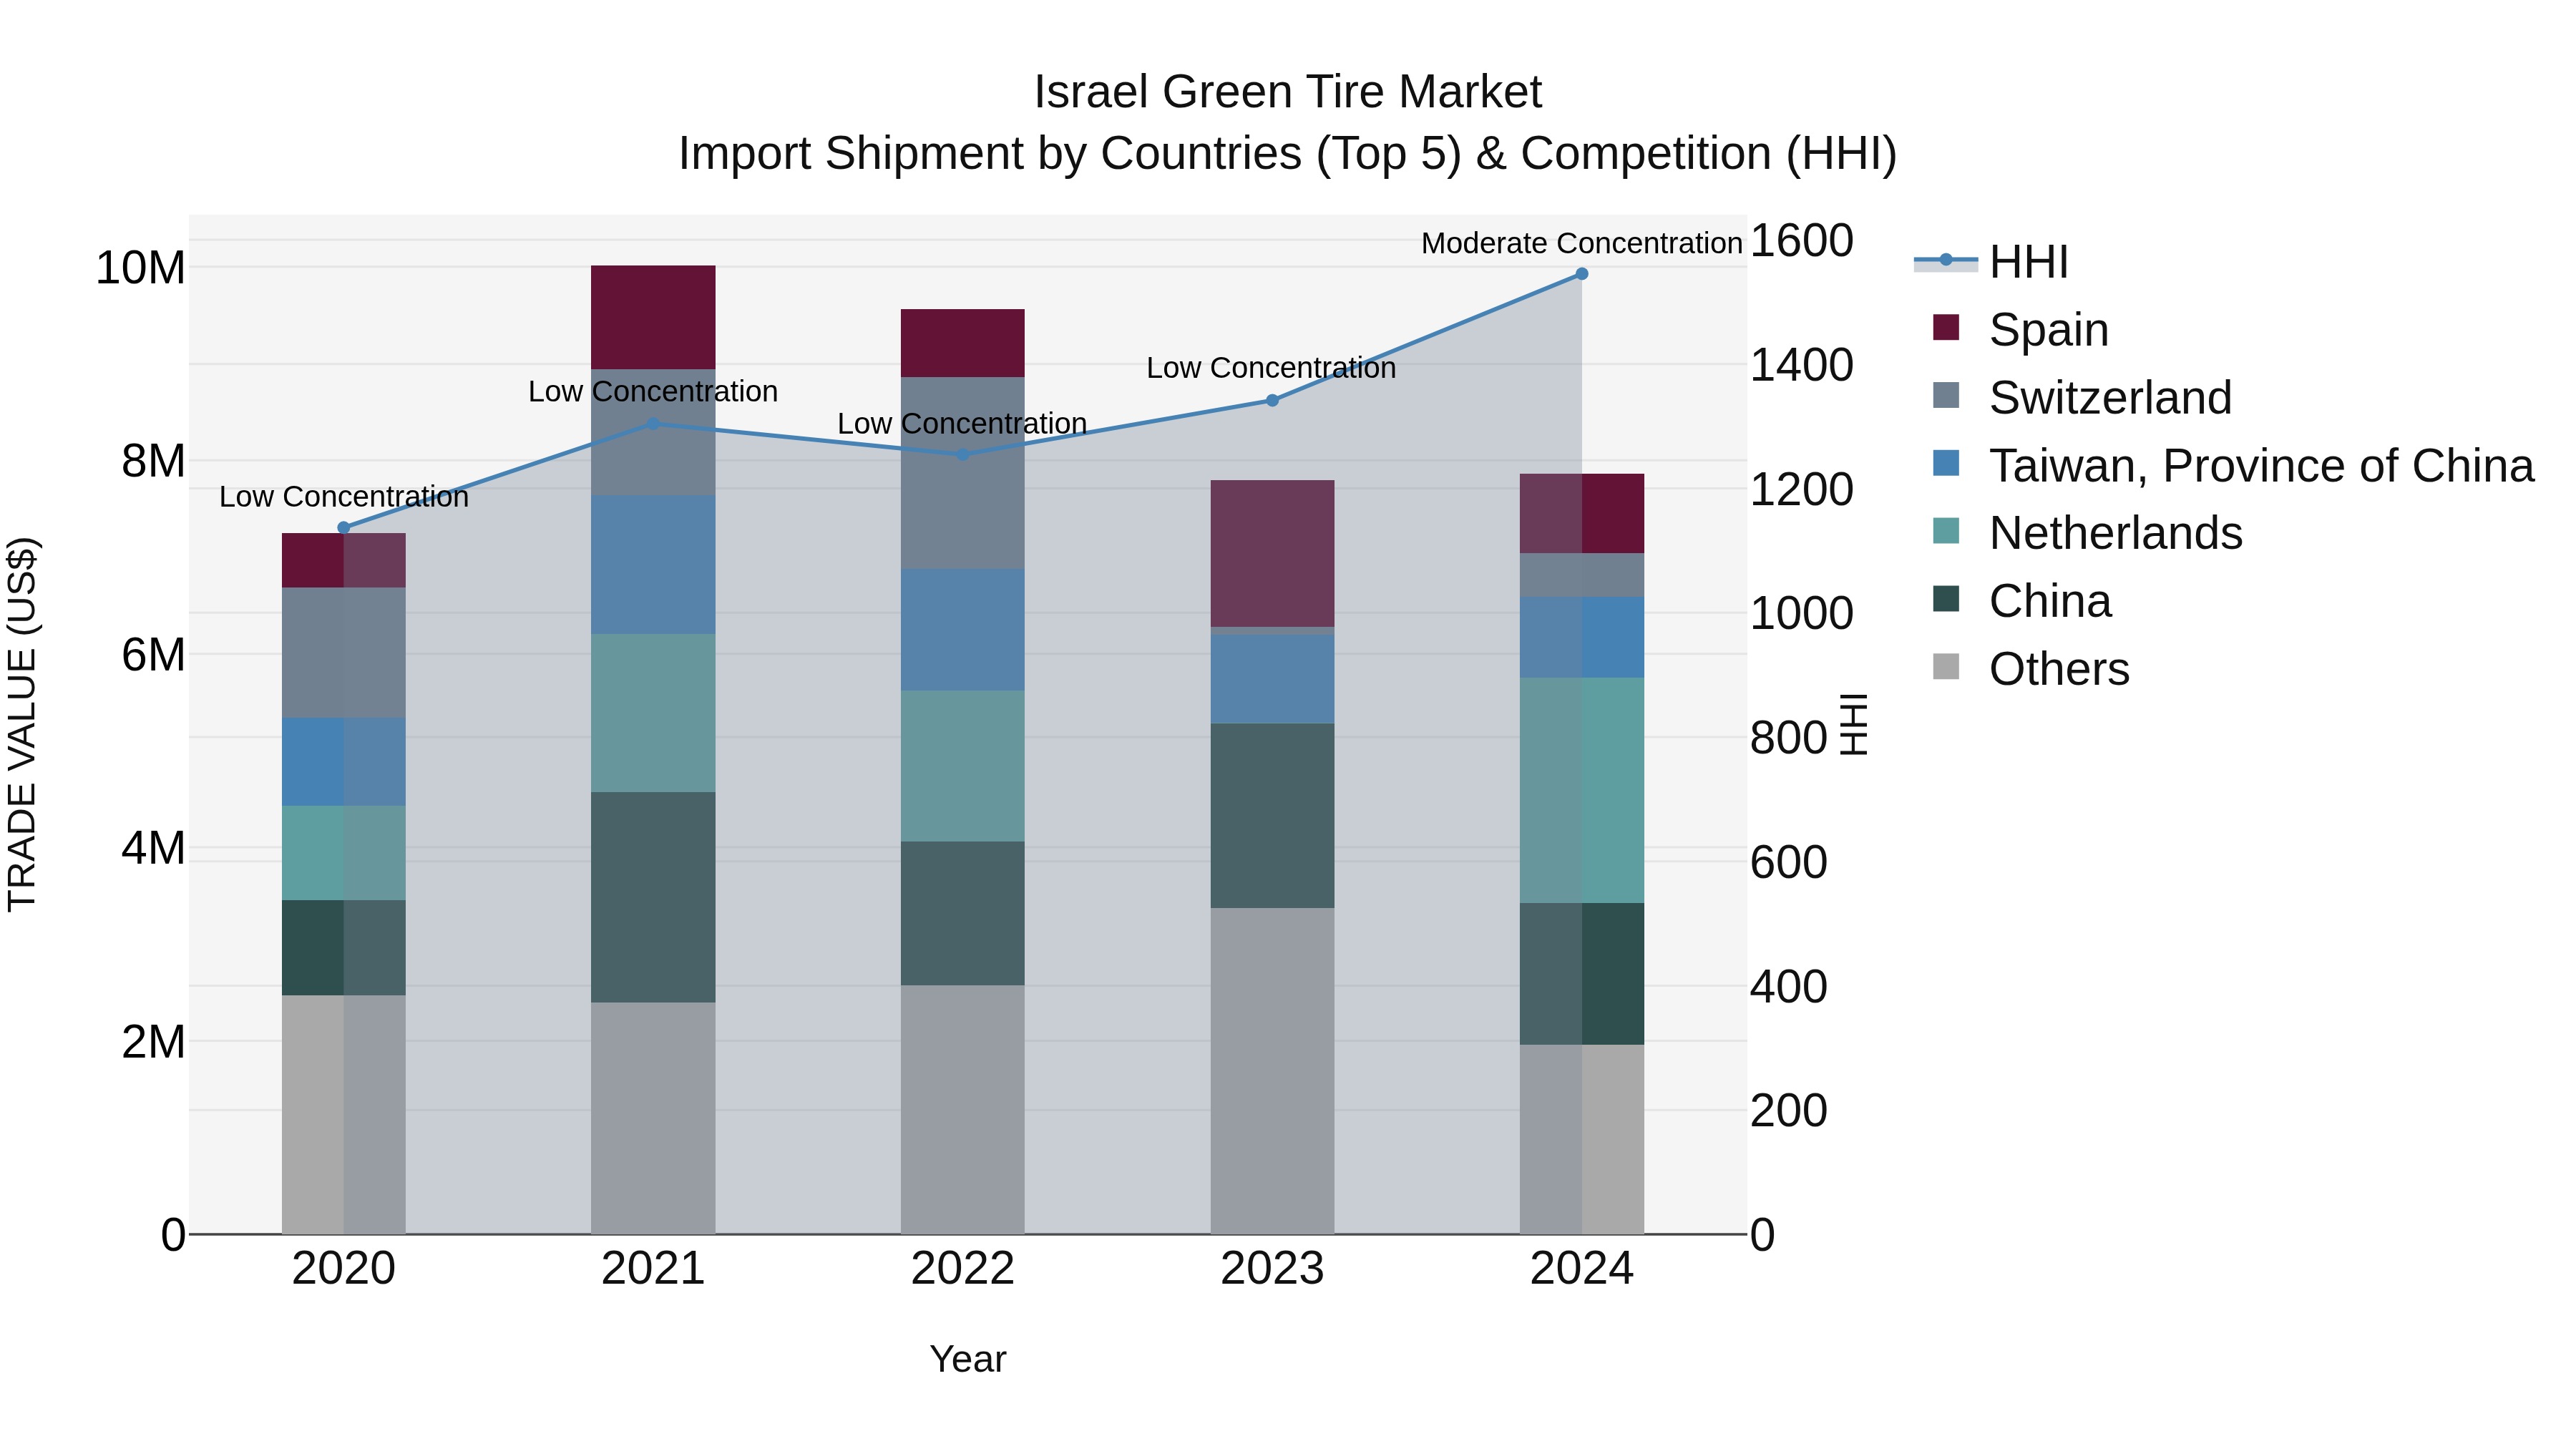Click the Others legend color swatch
This screenshot has height=1449, width=2576.
pos(1946,667)
